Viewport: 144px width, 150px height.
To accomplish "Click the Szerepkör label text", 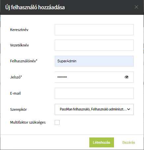I will pos(18,109).
